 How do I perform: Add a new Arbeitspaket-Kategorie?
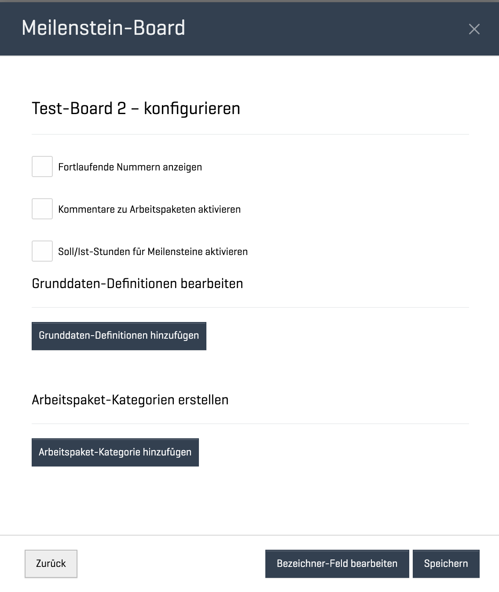click(x=115, y=452)
